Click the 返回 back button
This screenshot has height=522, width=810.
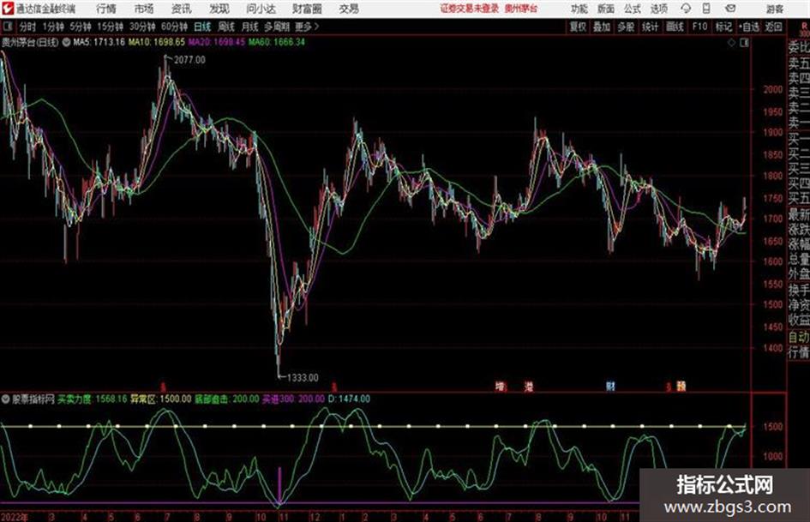click(x=773, y=27)
